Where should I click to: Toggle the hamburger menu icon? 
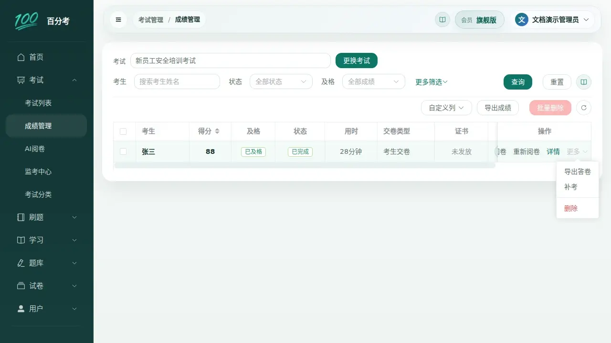coord(118,20)
